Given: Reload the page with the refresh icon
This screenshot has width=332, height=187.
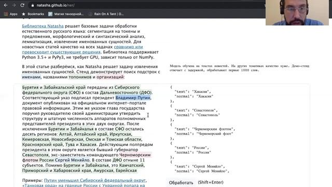Looking at the screenshot, I should click(x=22, y=5).
